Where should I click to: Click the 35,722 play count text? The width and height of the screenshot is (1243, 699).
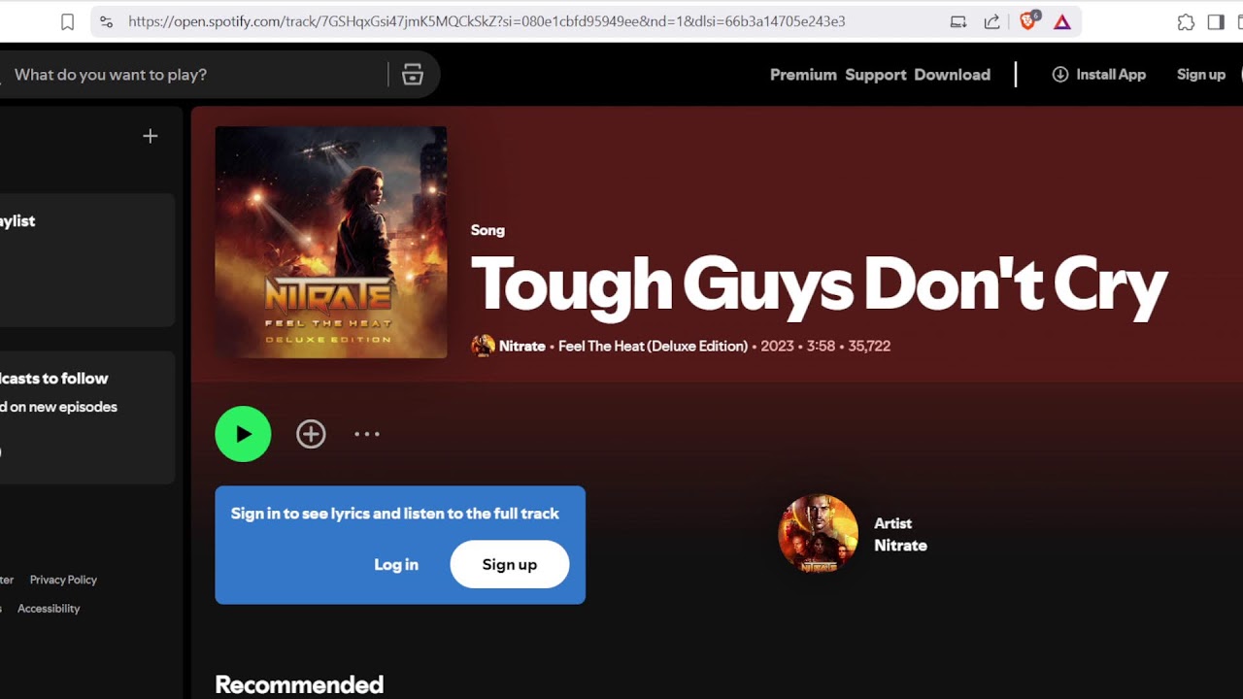point(869,346)
